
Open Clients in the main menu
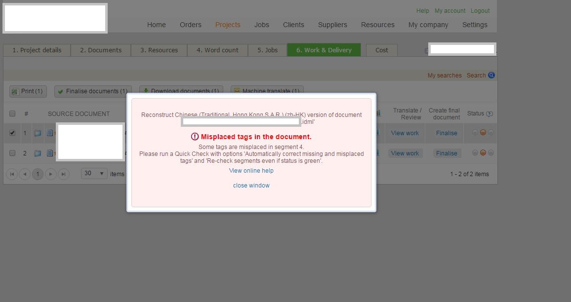[x=293, y=25]
